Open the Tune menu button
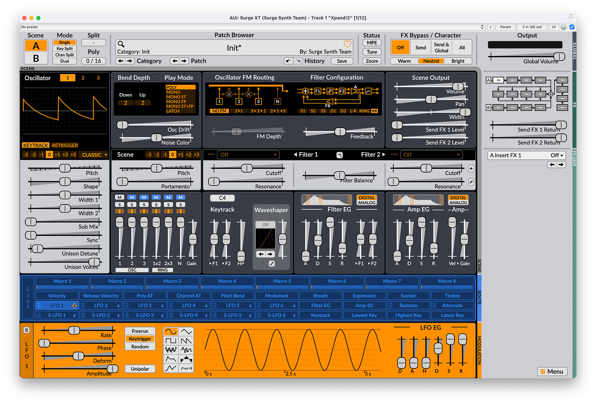596x404 pixels. [372, 52]
